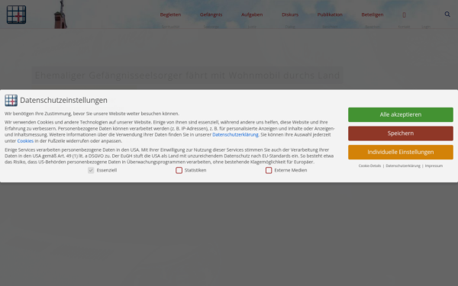Click the article headline about the Gefängnisseelsorger
The height and width of the screenshot is (286, 458).
coord(187,76)
